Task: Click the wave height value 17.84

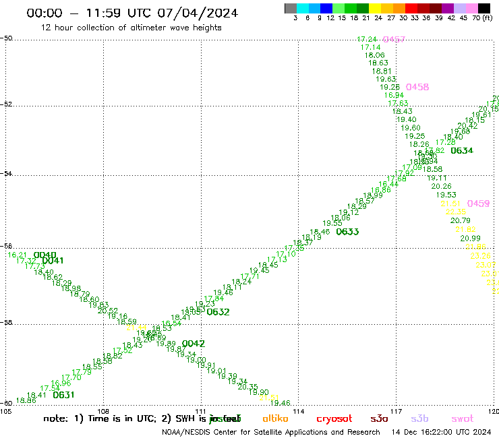Action: (214, 299)
